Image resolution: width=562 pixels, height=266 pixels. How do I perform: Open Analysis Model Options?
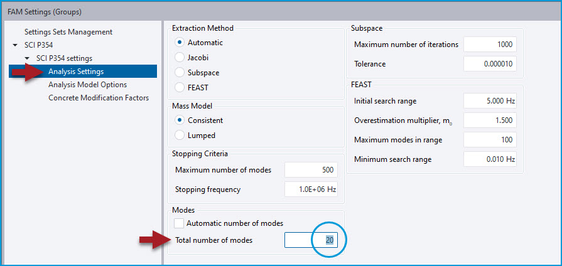tap(87, 85)
